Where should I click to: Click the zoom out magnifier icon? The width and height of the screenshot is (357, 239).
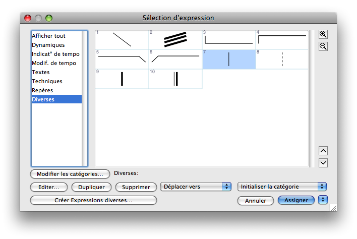(x=323, y=46)
